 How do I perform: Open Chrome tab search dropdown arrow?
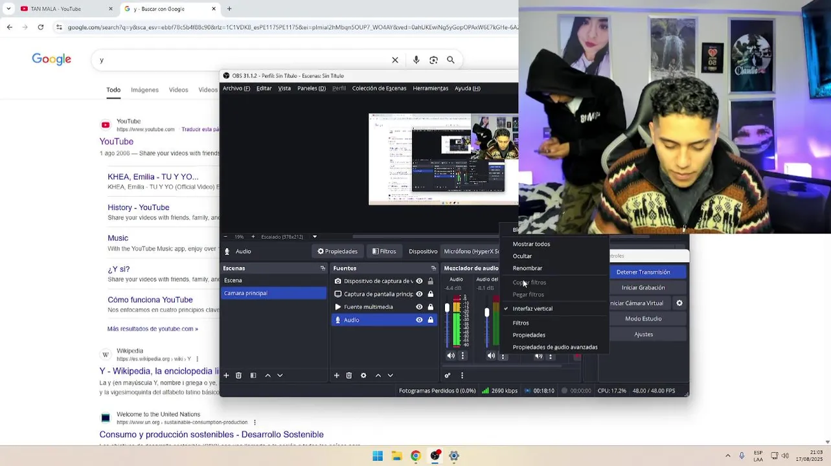[8, 9]
